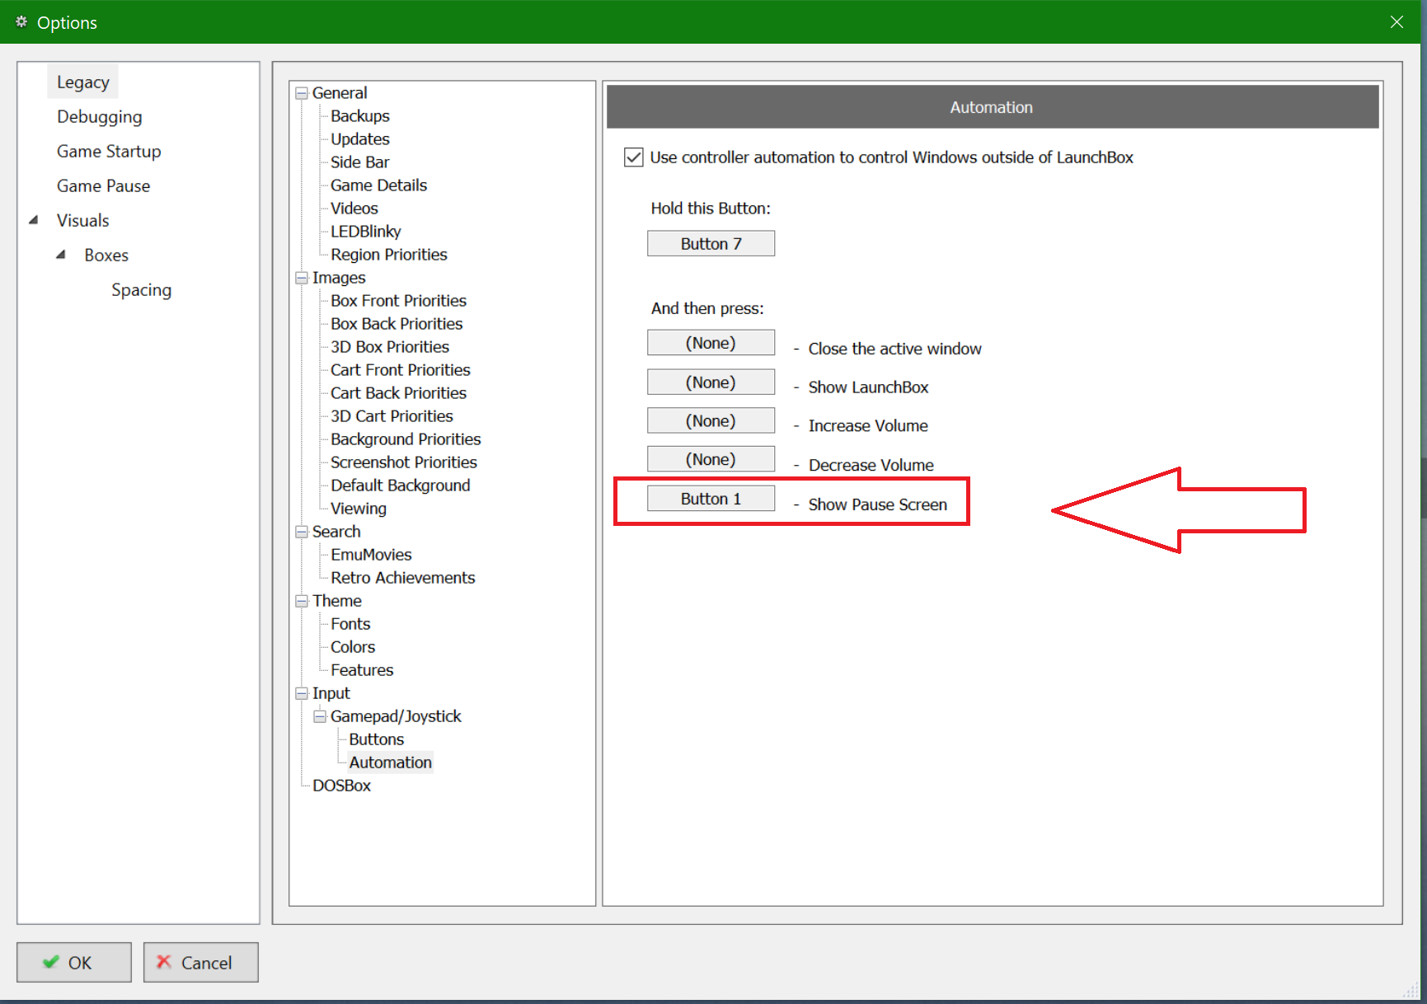1427x1004 pixels.
Task: Collapse the Gamepad/Joystick tree node
Action: (320, 716)
